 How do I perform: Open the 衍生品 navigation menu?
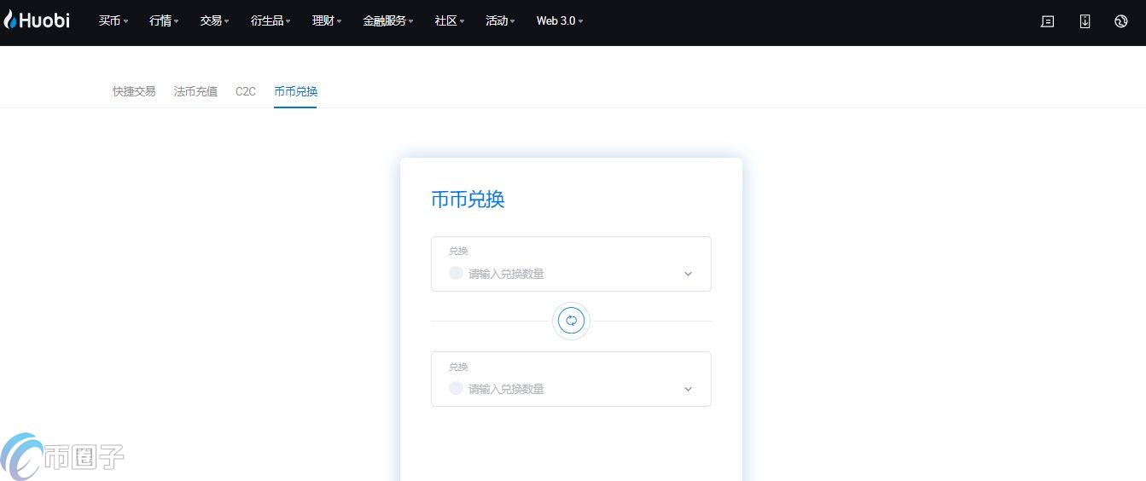click(x=270, y=21)
